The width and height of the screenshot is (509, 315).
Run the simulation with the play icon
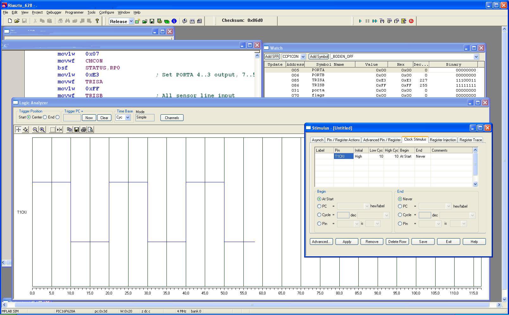click(360, 21)
